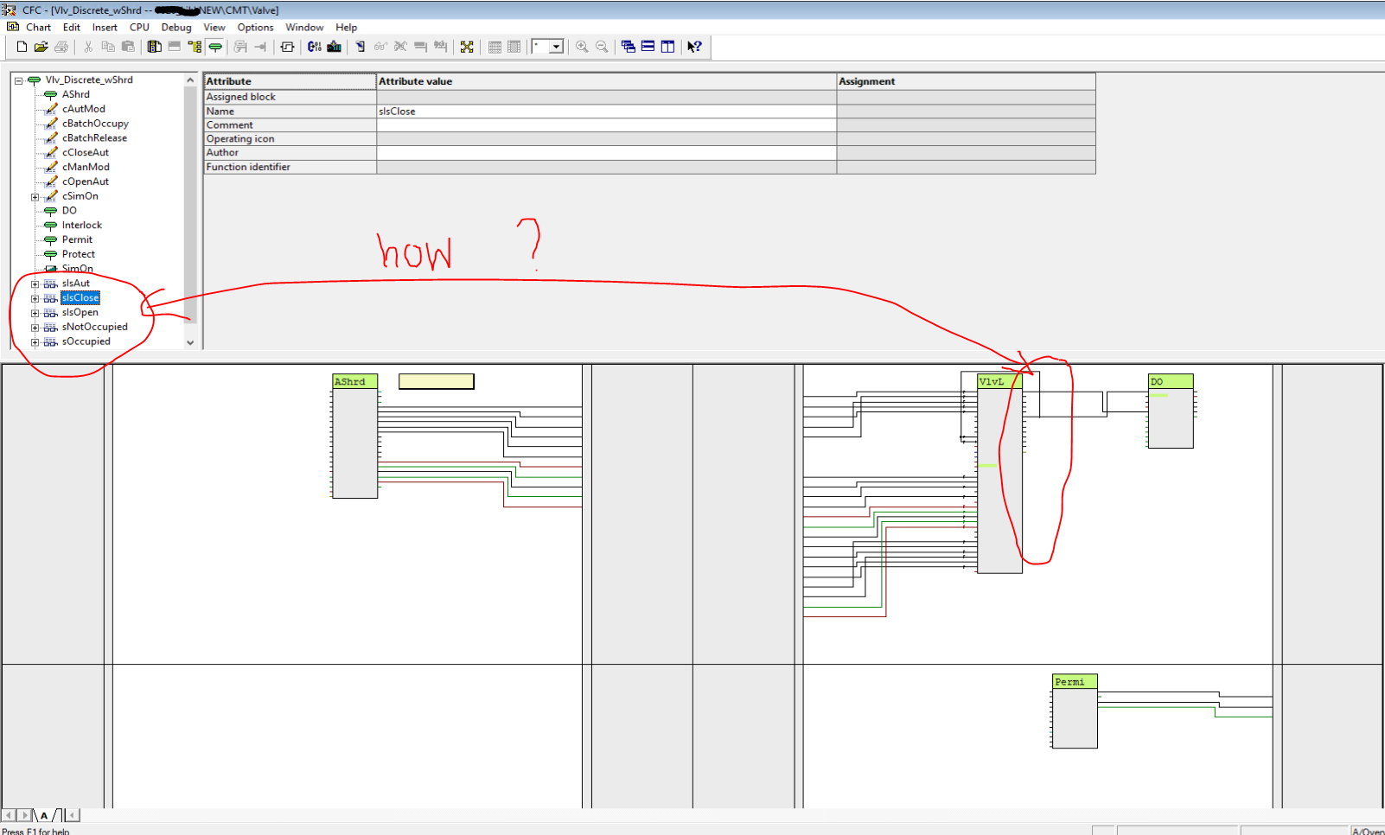Open the Options menu
This screenshot has width=1385, height=835.
255,27
